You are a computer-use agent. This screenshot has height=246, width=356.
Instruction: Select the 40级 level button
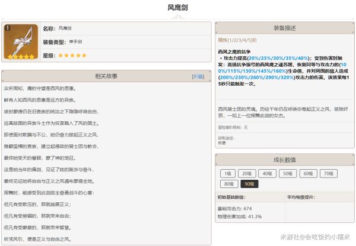click(x=267, y=173)
